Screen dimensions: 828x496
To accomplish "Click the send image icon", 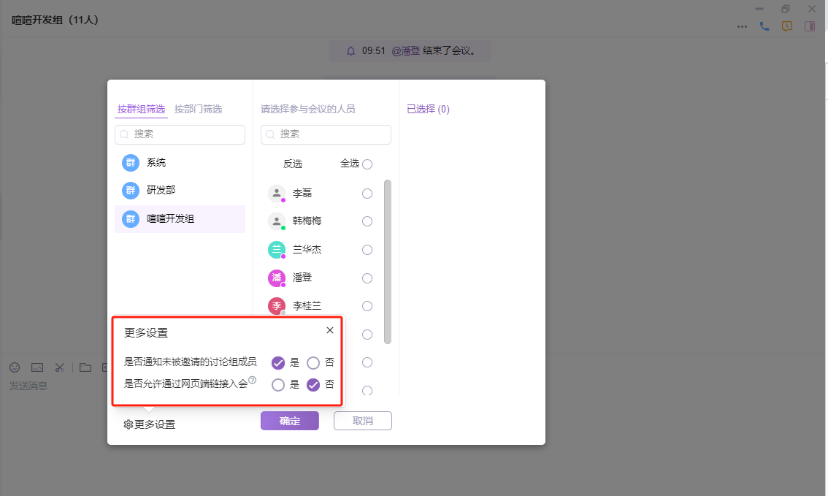I will [37, 367].
